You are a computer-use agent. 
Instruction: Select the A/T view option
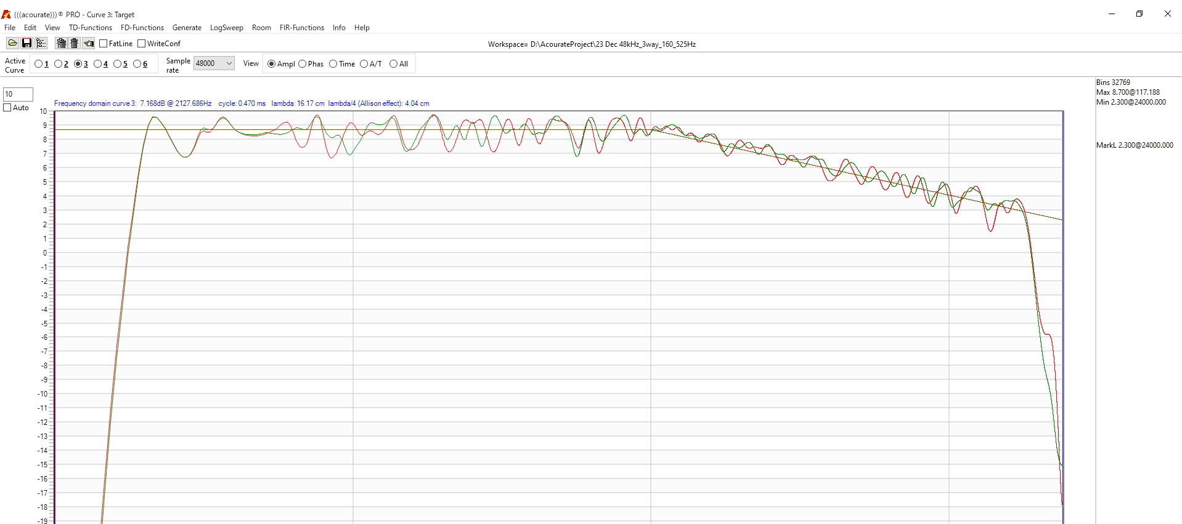tap(364, 64)
